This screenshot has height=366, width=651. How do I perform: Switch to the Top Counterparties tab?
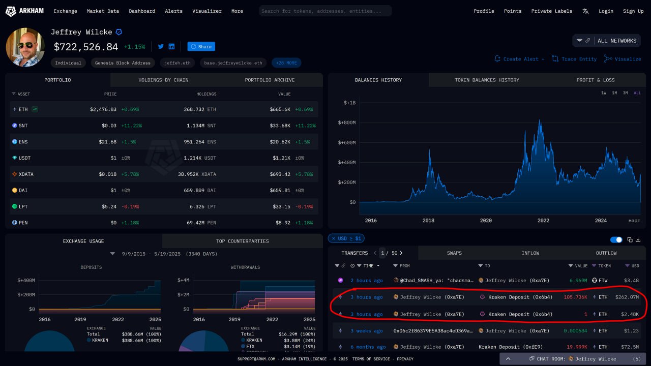click(x=242, y=241)
